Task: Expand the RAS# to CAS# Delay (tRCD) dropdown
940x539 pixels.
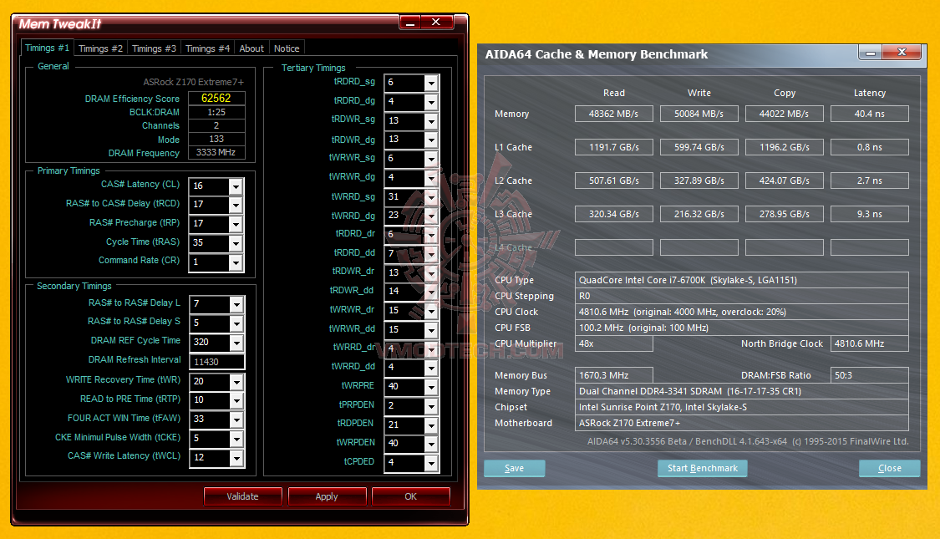Action: (x=236, y=205)
